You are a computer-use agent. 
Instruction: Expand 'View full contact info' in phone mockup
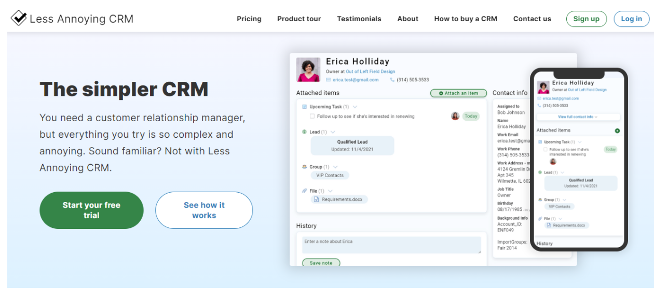click(578, 117)
